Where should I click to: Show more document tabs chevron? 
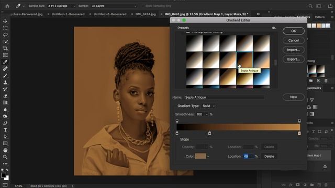coord(258,14)
